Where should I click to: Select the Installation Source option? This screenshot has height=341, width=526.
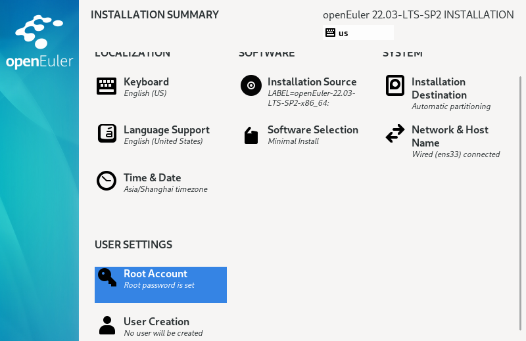pos(312,82)
